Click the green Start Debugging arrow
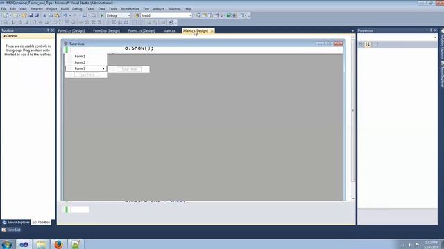Screen dimensions: 444x249 pyautogui.click(x=102, y=15)
